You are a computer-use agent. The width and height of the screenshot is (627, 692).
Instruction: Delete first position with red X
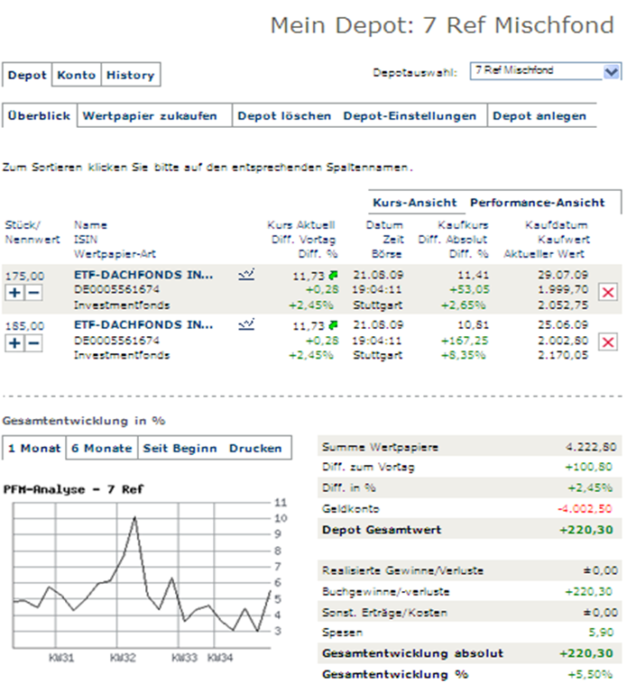609,291
